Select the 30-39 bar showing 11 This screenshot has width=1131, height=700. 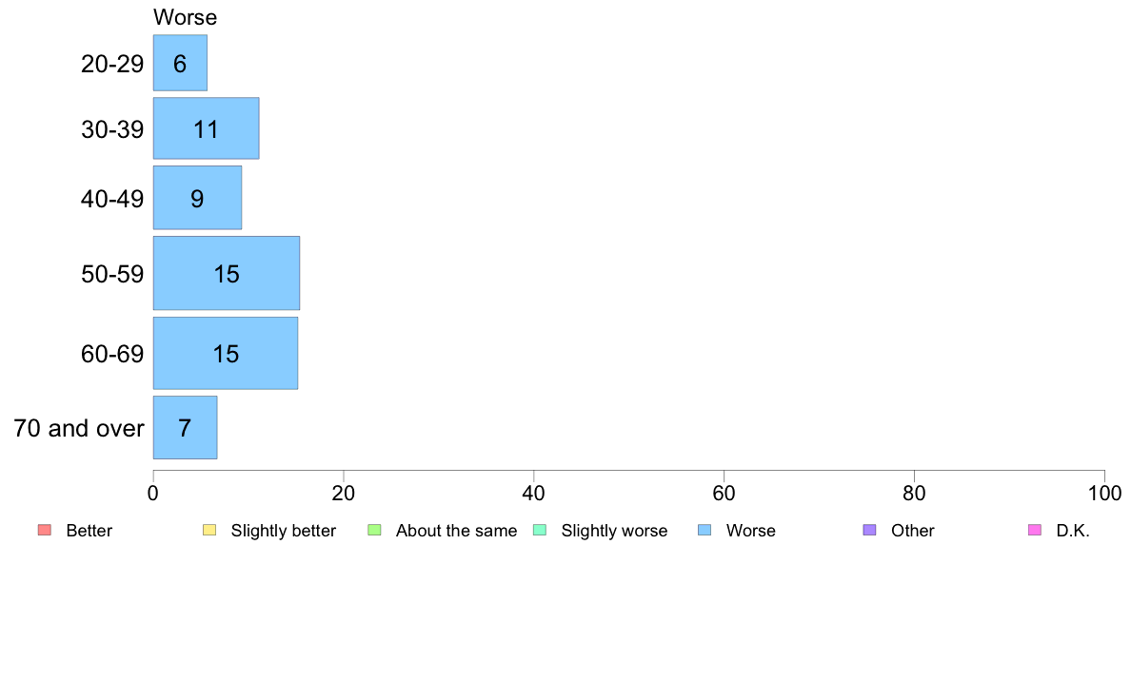click(207, 128)
